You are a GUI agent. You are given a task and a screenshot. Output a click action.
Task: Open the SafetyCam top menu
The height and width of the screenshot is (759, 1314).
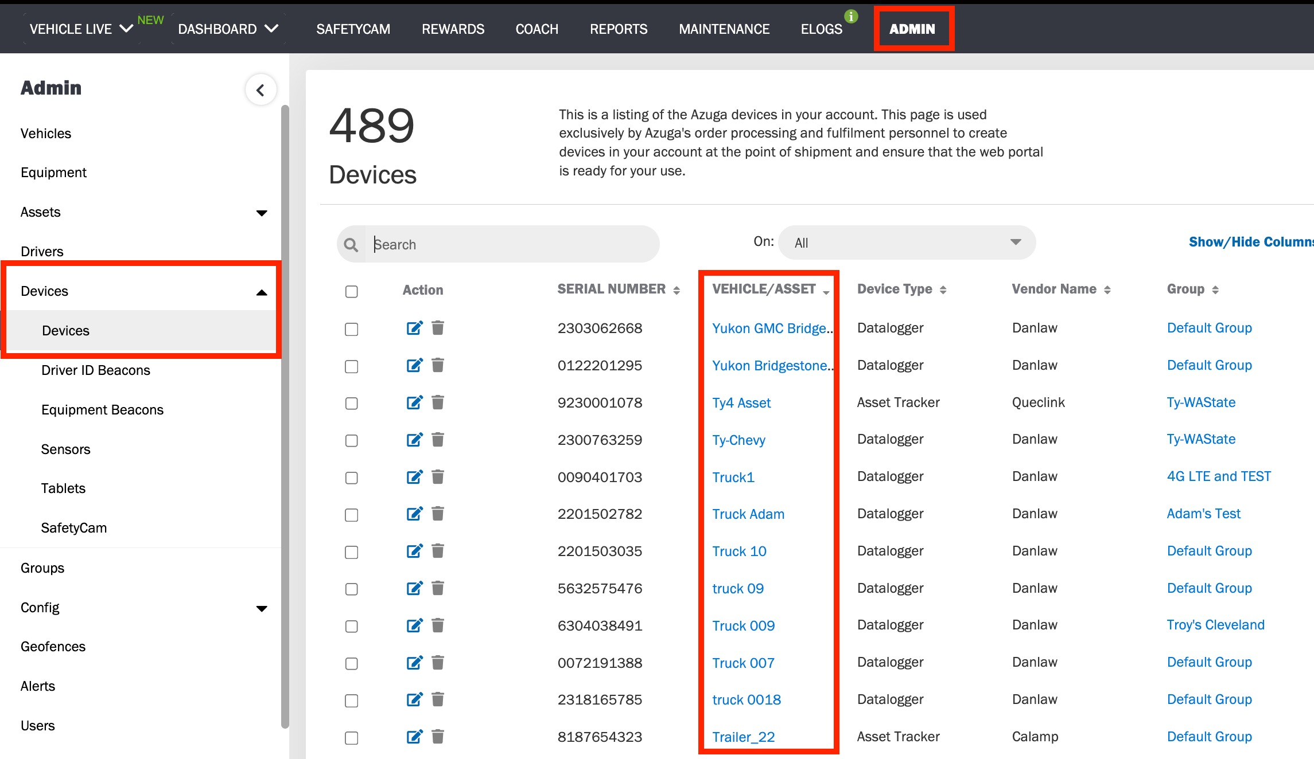353,29
